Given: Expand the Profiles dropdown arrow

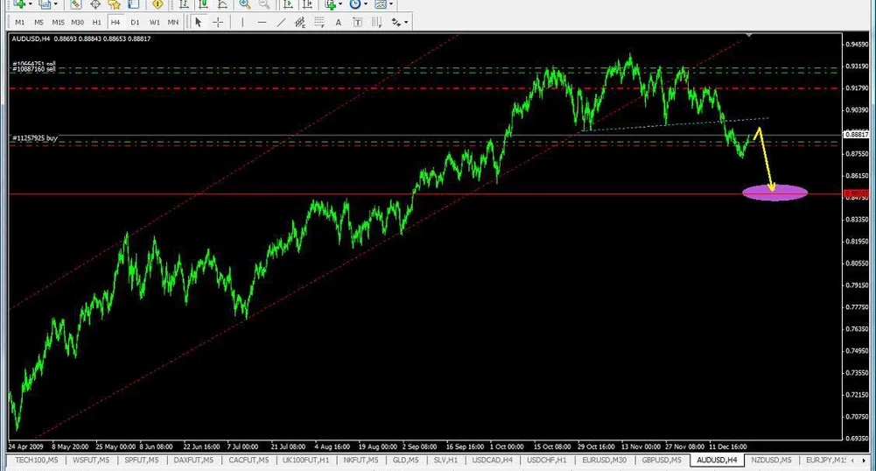Looking at the screenshot, I should click(55, 4).
